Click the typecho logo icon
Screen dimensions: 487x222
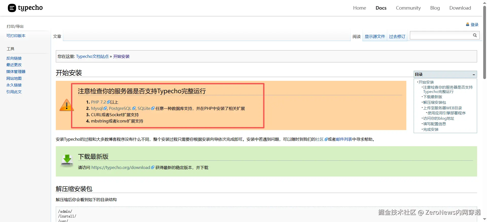(12, 8)
